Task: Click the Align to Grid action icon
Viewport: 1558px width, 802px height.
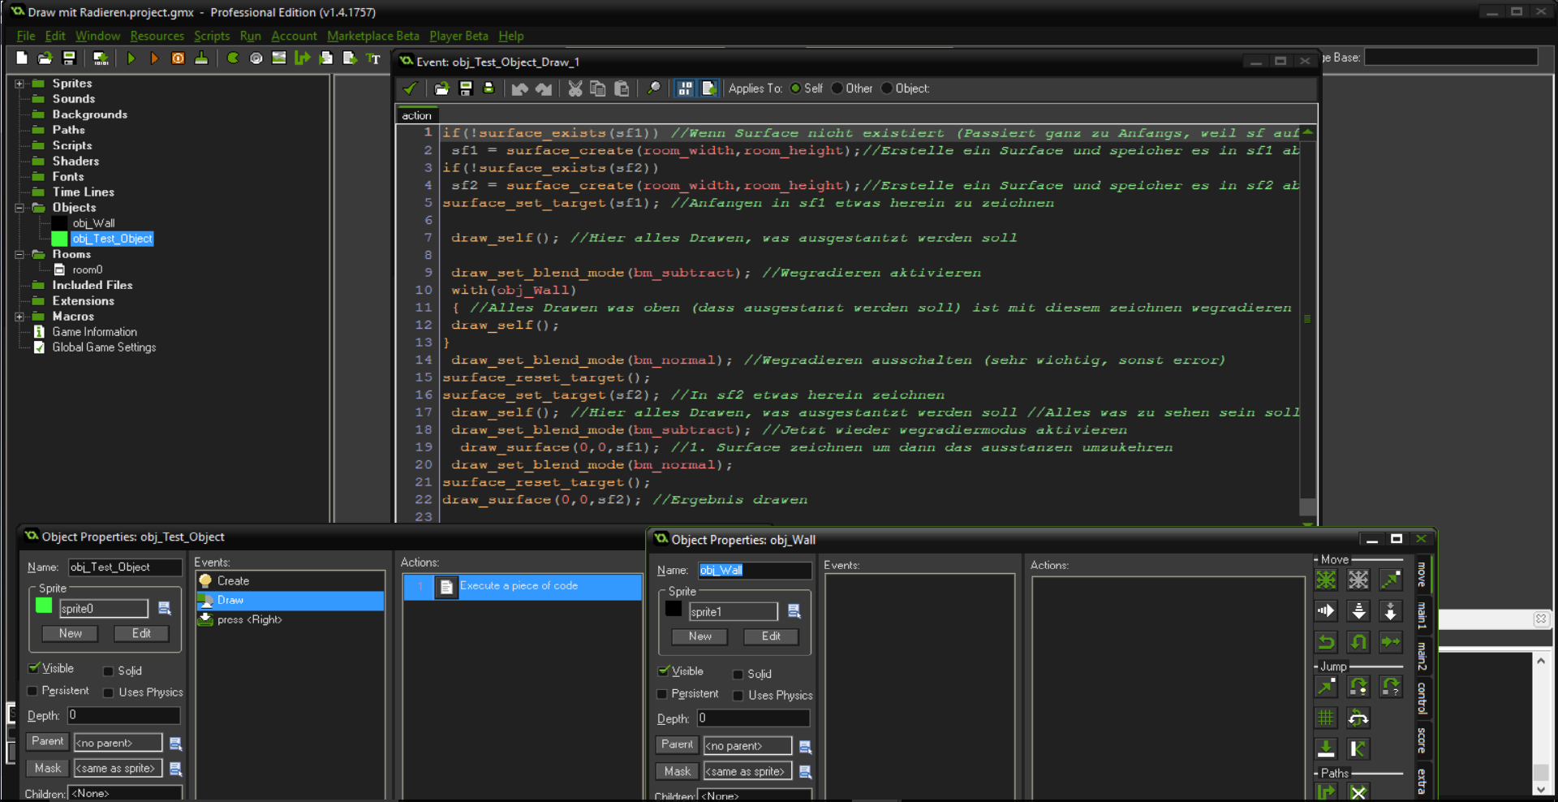Action: 1326,718
